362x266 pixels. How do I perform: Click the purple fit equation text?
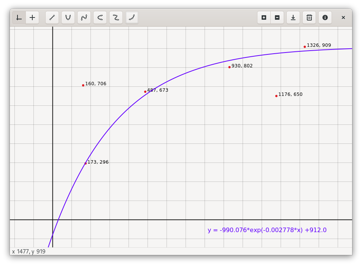(267, 230)
